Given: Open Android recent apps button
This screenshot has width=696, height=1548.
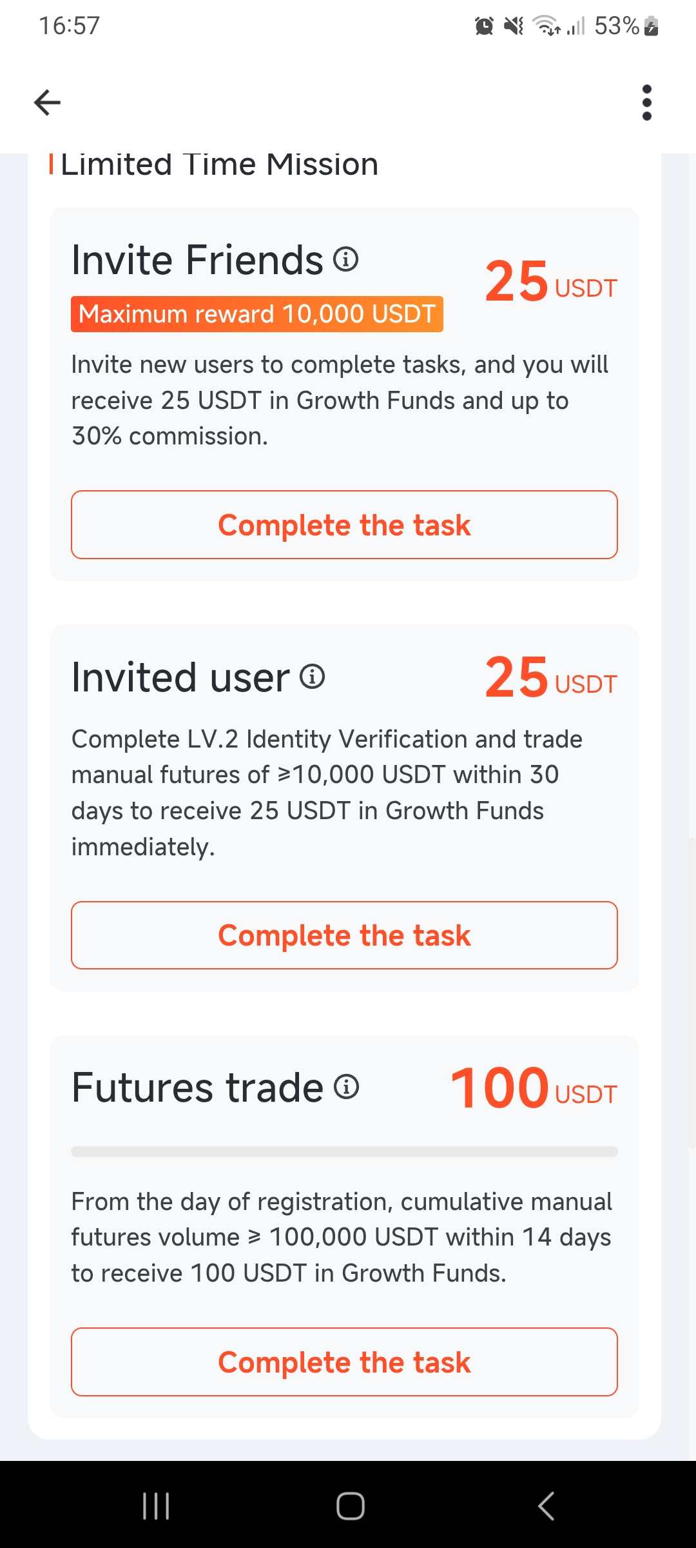Looking at the screenshot, I should pos(156,1506).
